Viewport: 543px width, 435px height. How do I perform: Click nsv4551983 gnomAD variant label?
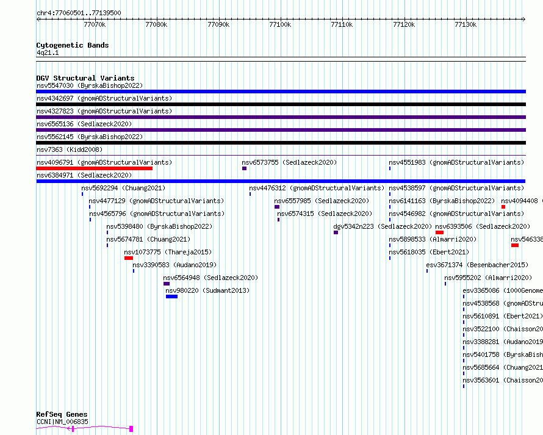pos(456,162)
